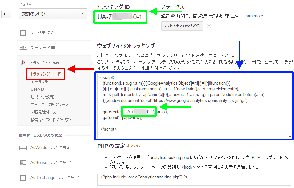The width and height of the screenshot is (294, 188).
Task: Open Ad Exchange のリンク設定
Action: coord(54,178)
